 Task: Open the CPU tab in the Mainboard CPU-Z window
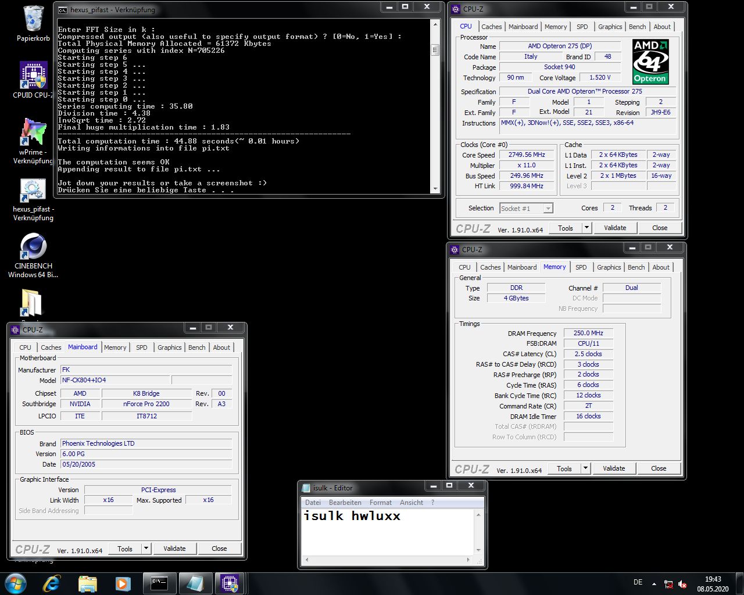point(25,347)
